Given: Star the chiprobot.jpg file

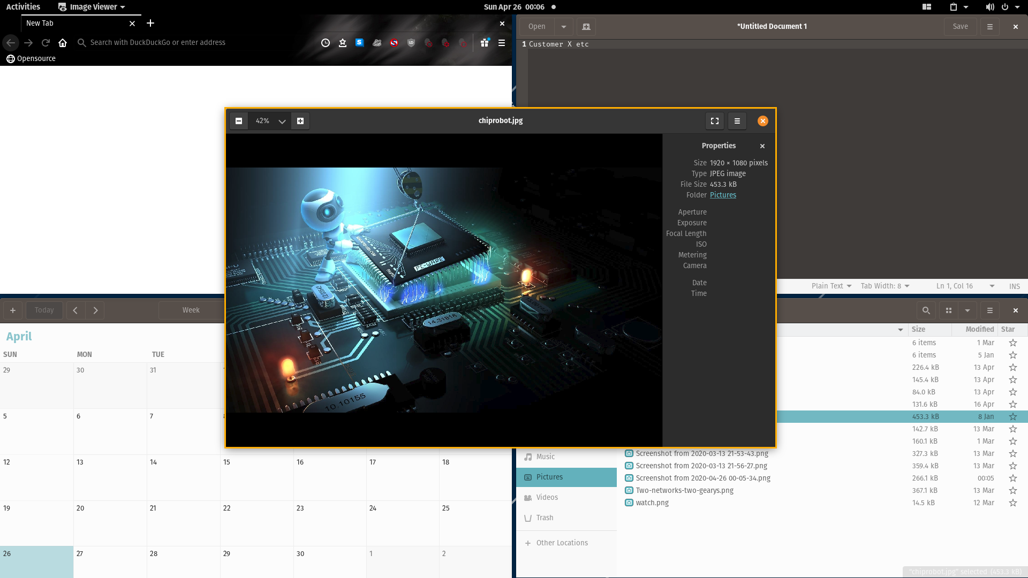Looking at the screenshot, I should [1013, 416].
